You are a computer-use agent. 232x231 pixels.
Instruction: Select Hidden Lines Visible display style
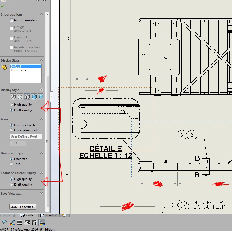(x=20, y=97)
